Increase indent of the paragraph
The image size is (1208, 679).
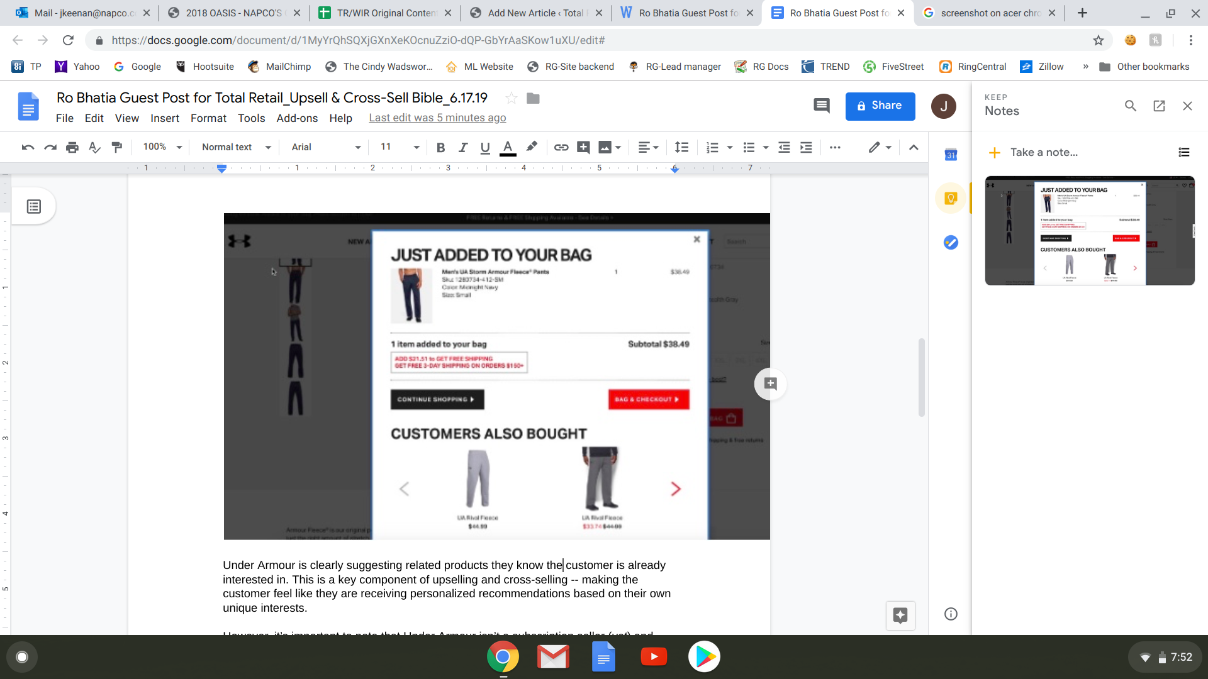[x=806, y=147]
